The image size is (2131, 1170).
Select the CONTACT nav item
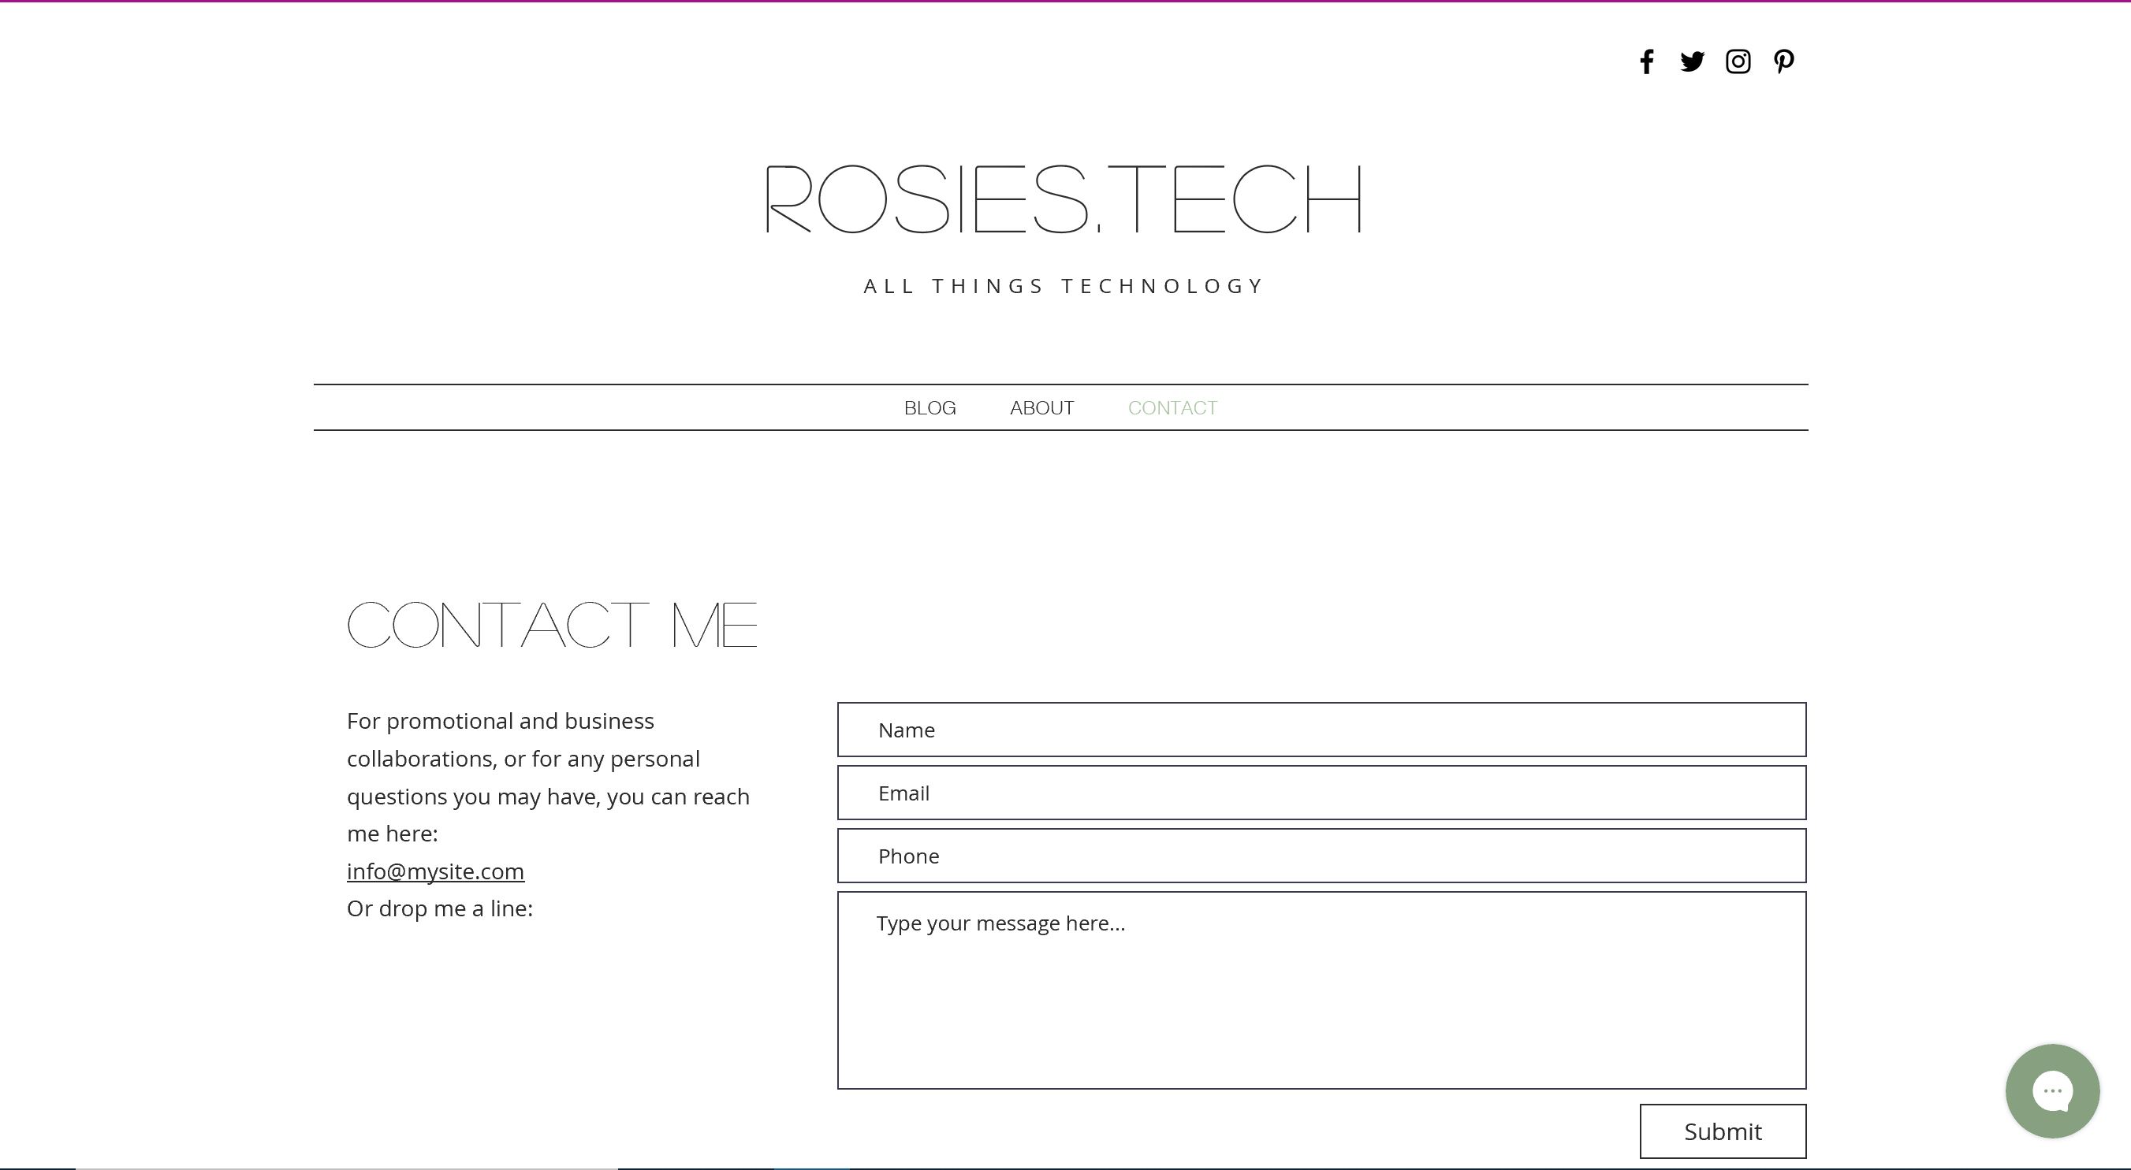[x=1172, y=407]
